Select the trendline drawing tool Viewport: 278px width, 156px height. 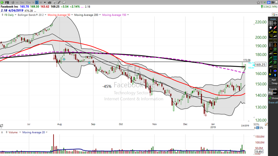[271, 32]
